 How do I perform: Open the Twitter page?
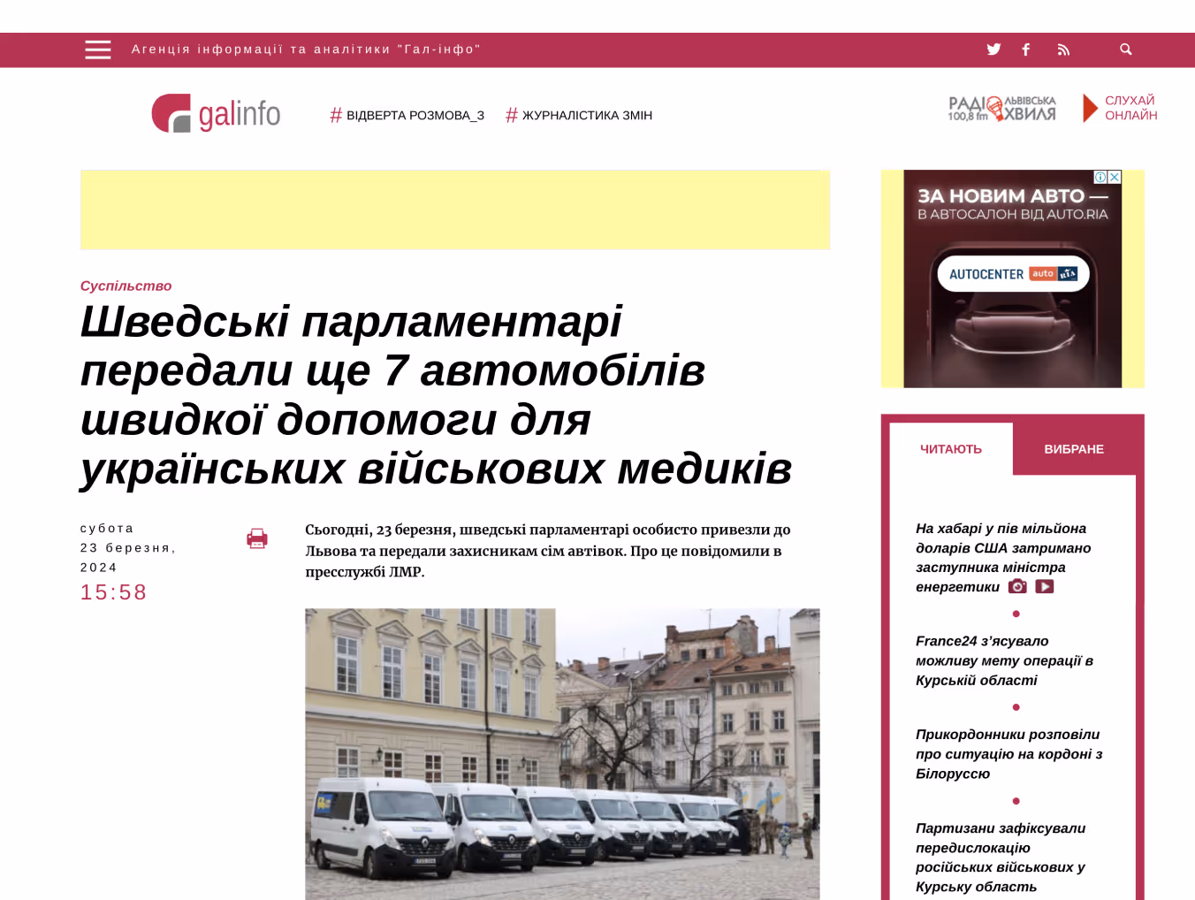tap(993, 50)
